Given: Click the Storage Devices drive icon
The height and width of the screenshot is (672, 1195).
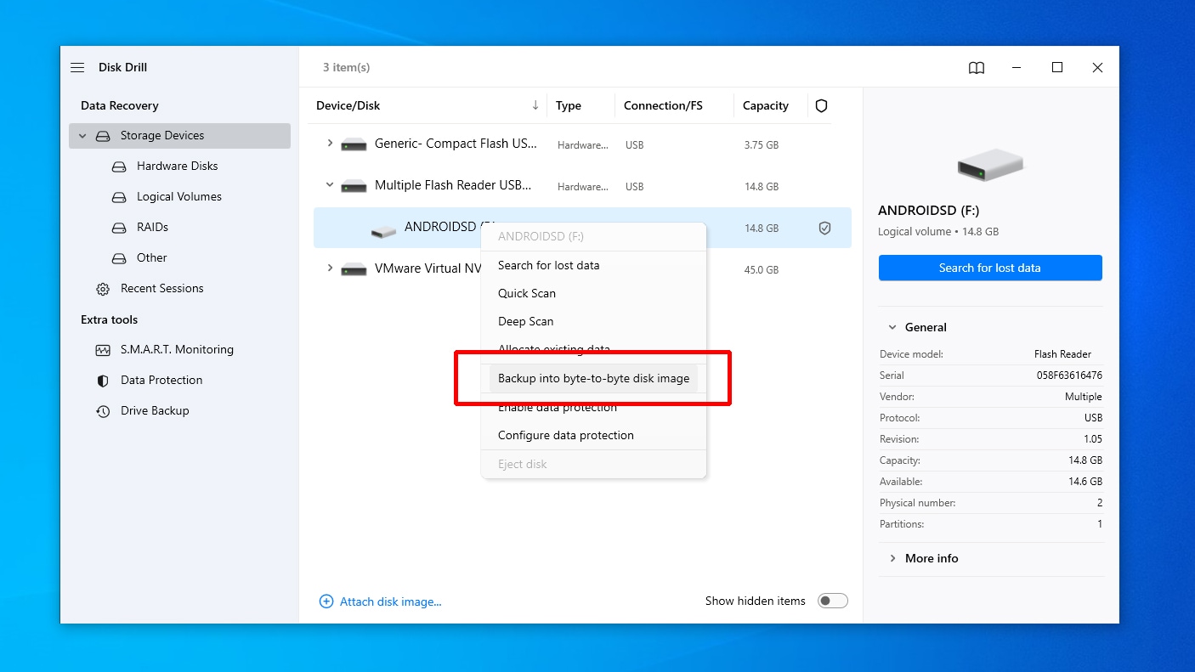Looking at the screenshot, I should 103,136.
